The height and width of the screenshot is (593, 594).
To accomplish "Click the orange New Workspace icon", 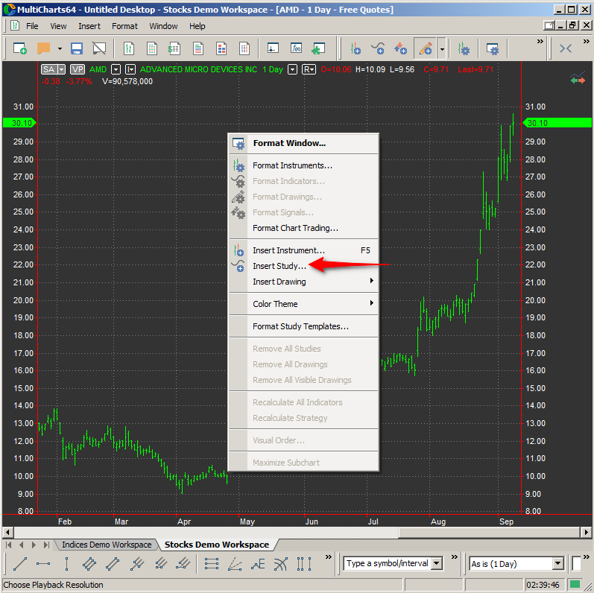I will click(x=43, y=48).
